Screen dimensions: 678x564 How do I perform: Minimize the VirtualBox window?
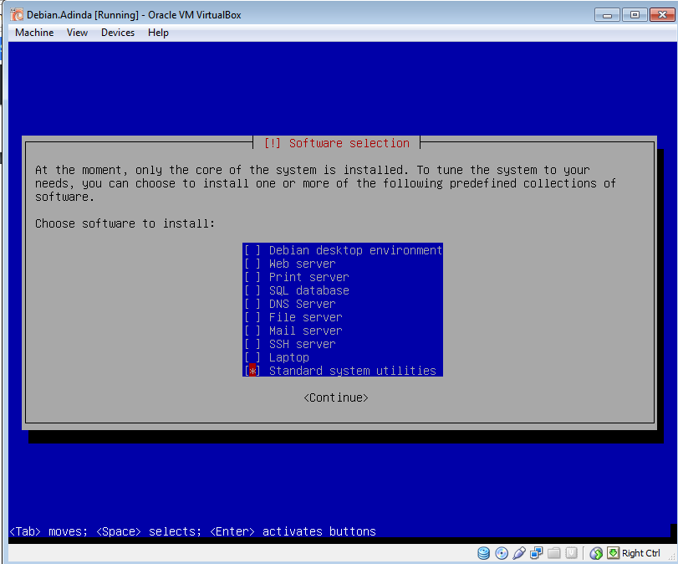(607, 15)
